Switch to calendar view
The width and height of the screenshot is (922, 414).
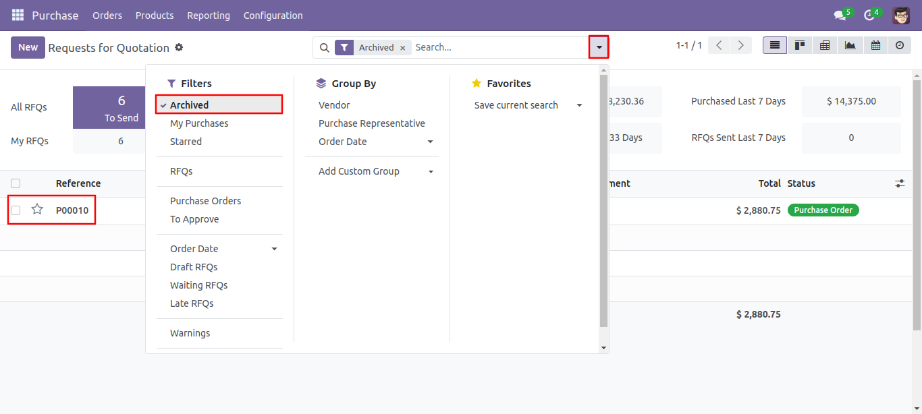pyautogui.click(x=875, y=45)
